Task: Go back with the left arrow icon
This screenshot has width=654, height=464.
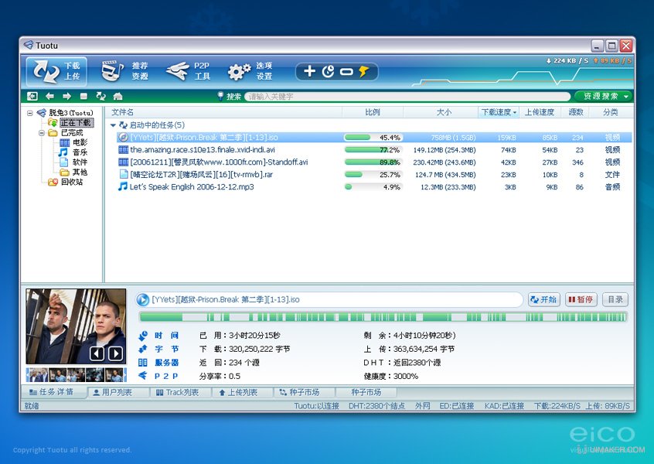Action: click(x=49, y=97)
